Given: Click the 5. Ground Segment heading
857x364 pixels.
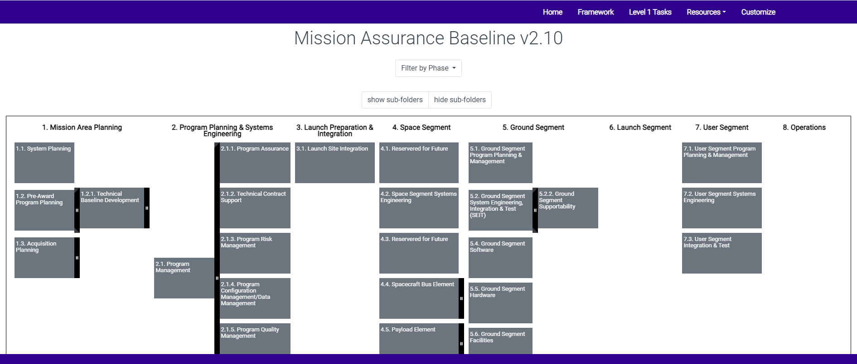Looking at the screenshot, I should pyautogui.click(x=533, y=128).
